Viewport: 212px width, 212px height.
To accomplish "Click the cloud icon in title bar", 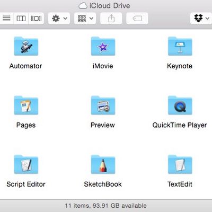I will (83, 6).
